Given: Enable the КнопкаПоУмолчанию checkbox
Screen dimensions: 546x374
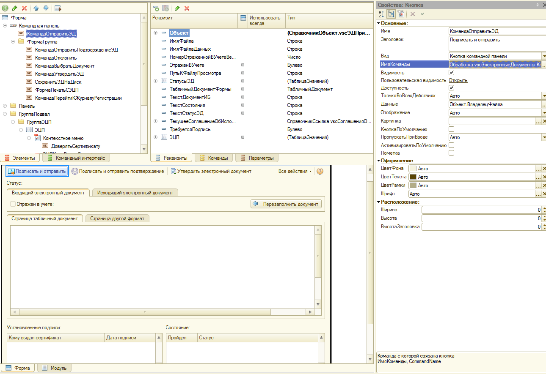Looking at the screenshot, I should click(451, 129).
